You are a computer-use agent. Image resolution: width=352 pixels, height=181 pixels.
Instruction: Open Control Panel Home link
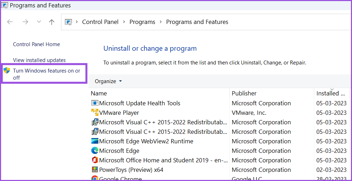click(x=36, y=44)
